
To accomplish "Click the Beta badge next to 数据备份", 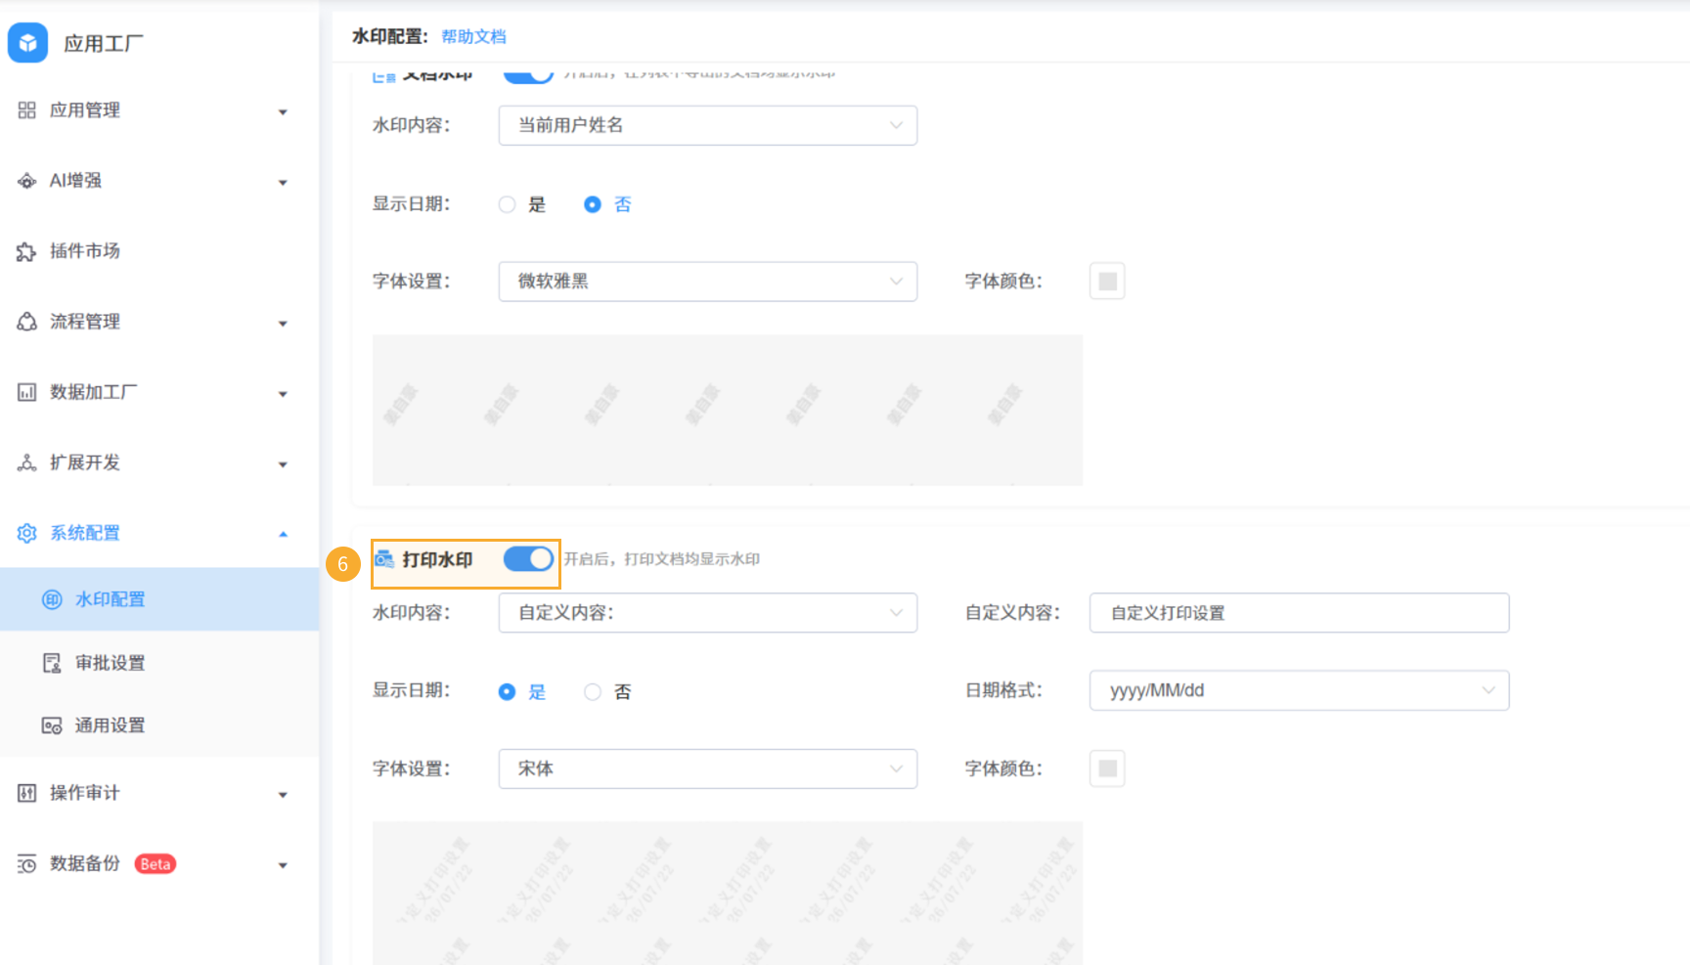I will point(156,863).
